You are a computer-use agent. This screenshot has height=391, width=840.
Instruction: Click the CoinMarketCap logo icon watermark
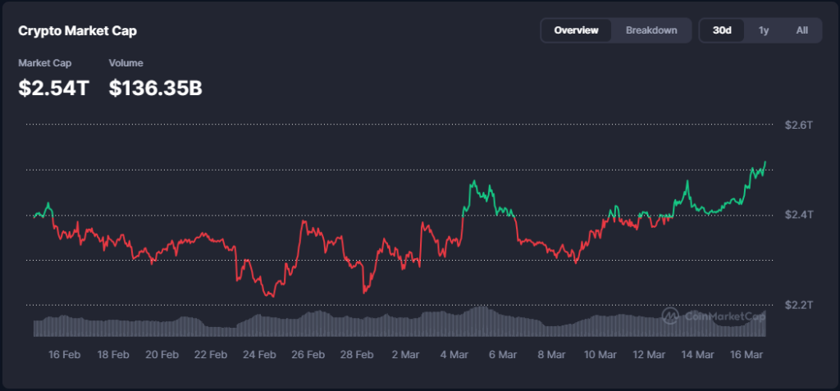(670, 316)
